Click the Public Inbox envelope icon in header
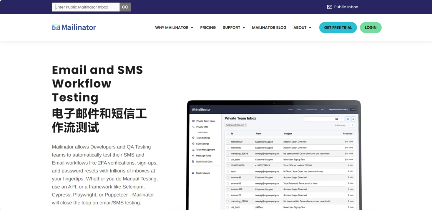Screen dimensions: 432x210 [x=329, y=7]
